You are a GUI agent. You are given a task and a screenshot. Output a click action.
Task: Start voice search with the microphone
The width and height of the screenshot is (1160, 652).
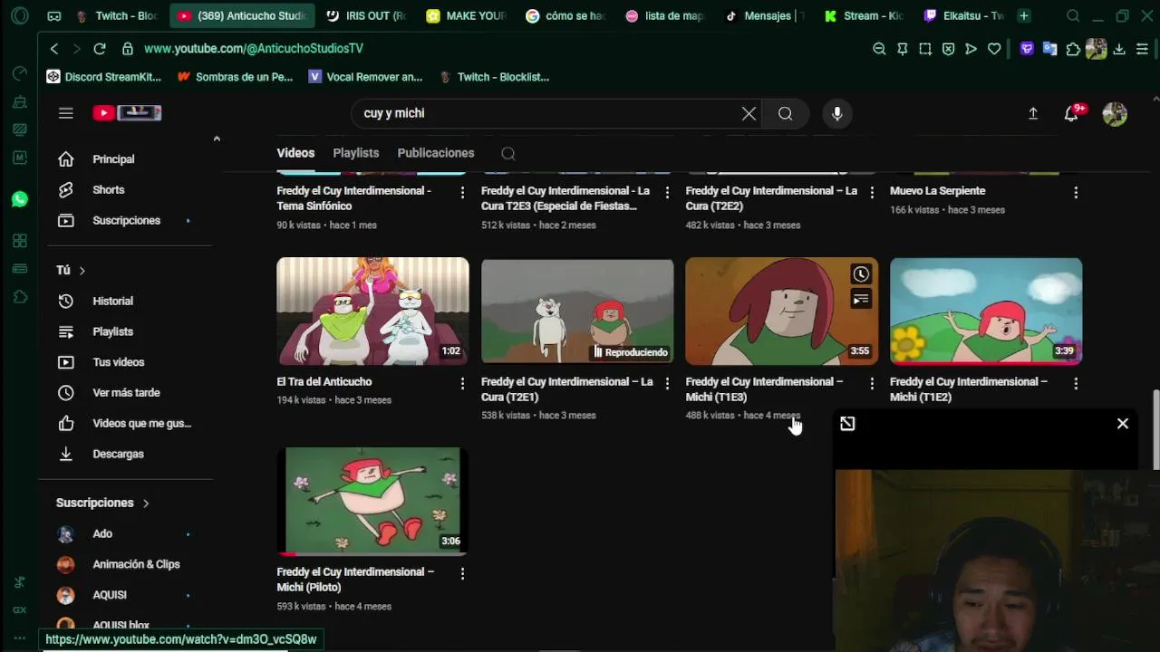tap(837, 113)
